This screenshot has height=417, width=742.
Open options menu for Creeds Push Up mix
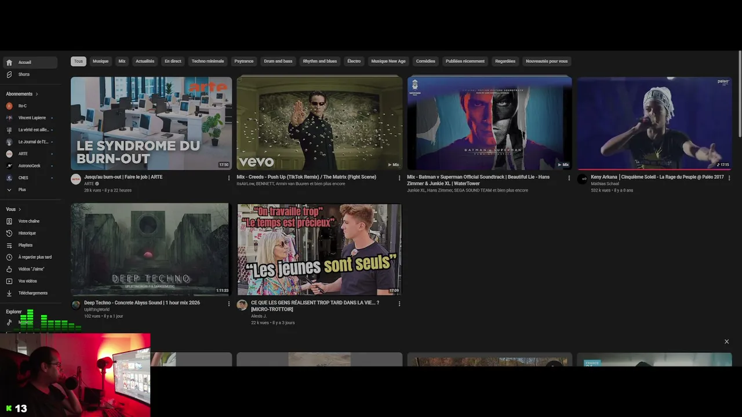click(399, 178)
